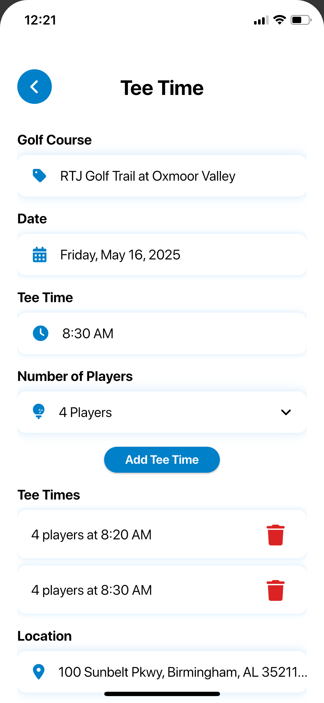Delete the 8:20 AM tee time
This screenshot has width=324, height=703.
coord(276,535)
